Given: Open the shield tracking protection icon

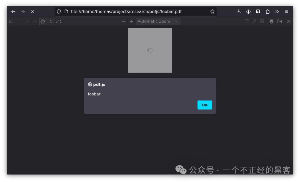Looking at the screenshot, I should [x=59, y=11].
